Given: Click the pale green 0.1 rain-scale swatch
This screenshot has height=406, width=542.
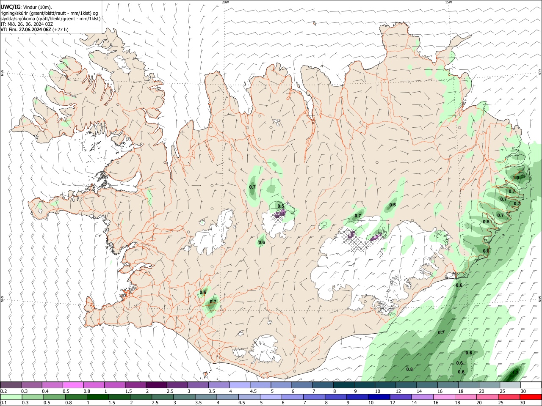Looking at the screenshot, I should click(11, 397).
